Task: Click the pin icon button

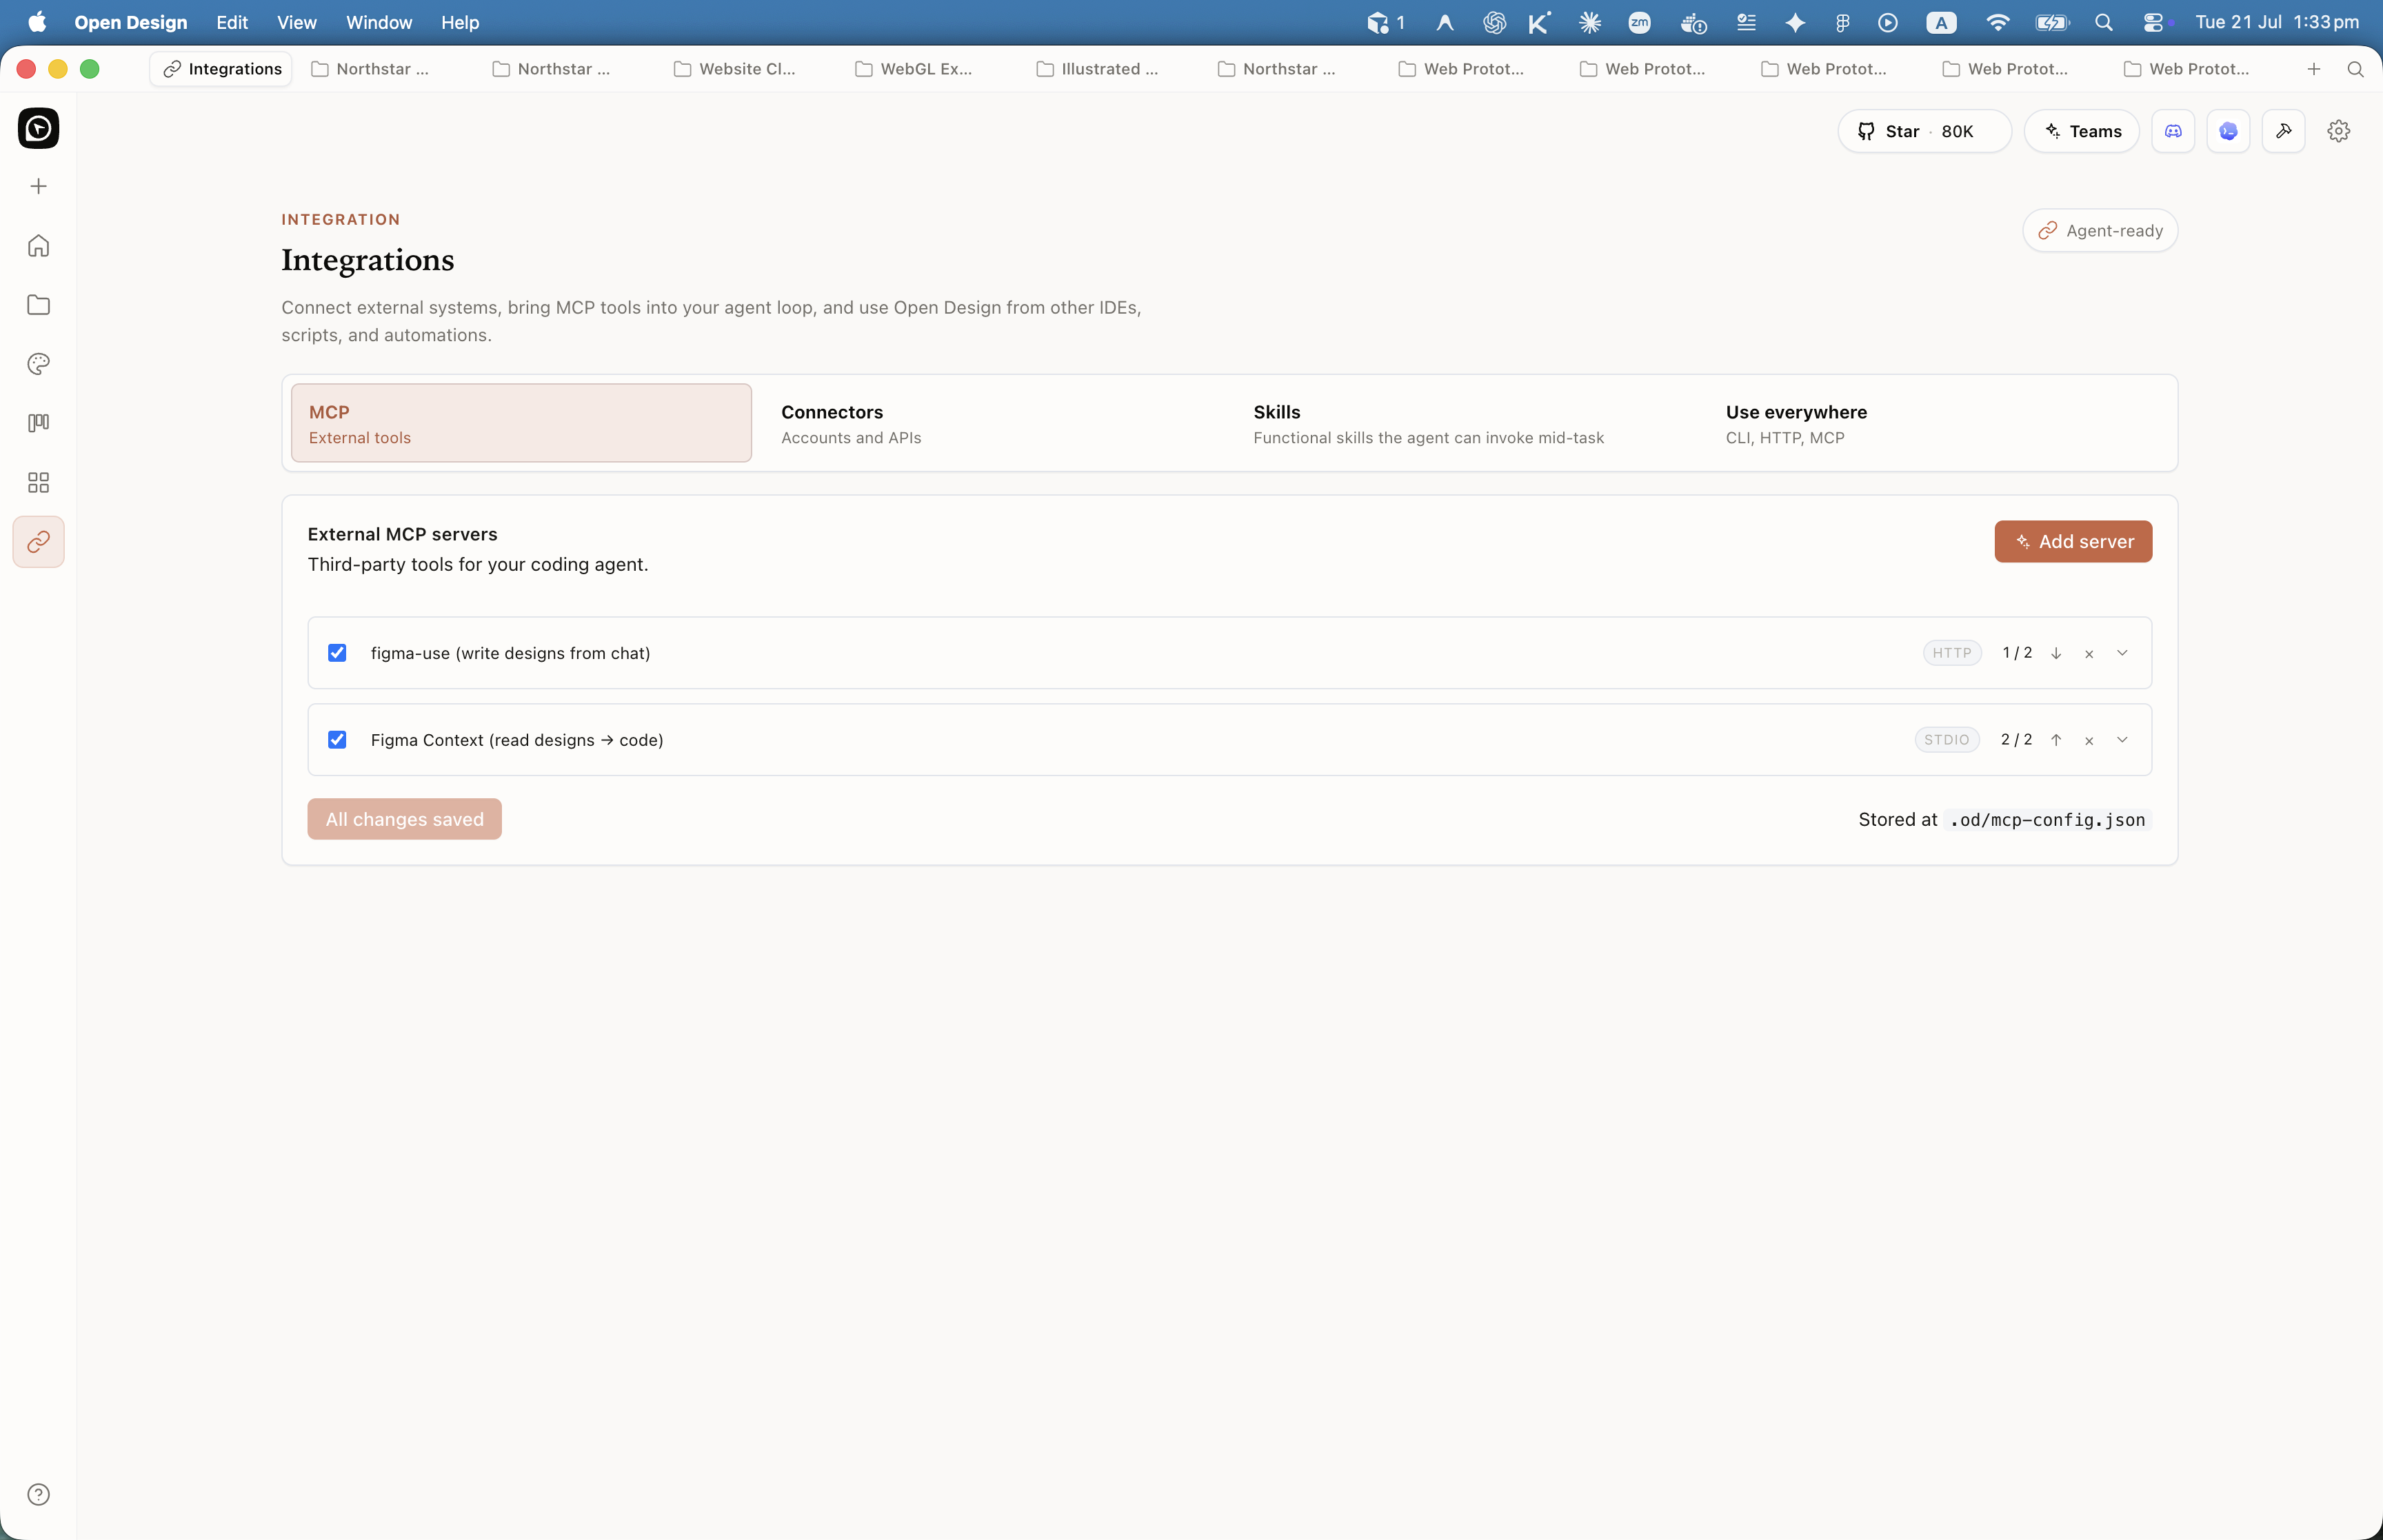Action: click(x=2283, y=131)
